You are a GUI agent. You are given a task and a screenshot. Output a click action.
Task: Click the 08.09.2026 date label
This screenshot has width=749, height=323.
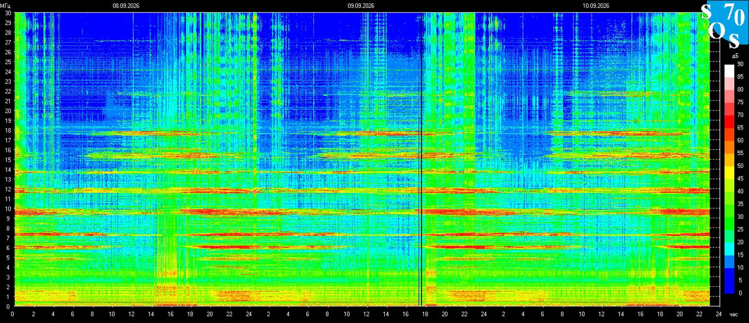(x=126, y=5)
